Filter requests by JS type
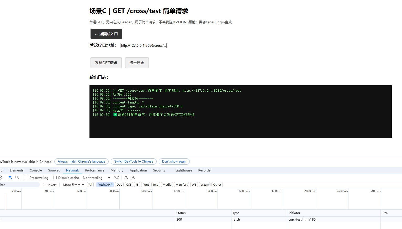Image resolution: width=402 pixels, height=229 pixels. pyautogui.click(x=137, y=185)
